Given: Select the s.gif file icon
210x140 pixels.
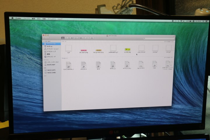Looking at the screenshot, I should point(69,48).
